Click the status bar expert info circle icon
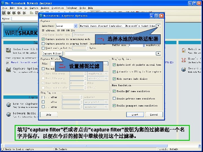 [2, 149]
